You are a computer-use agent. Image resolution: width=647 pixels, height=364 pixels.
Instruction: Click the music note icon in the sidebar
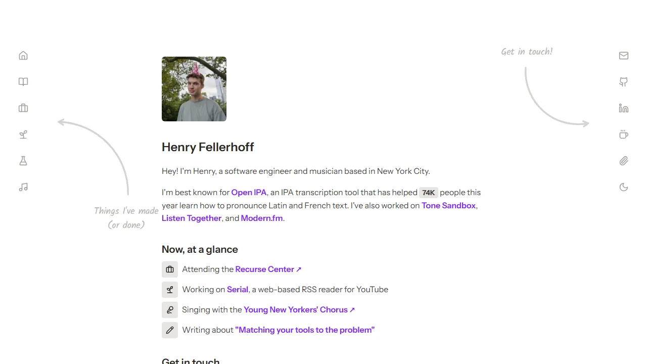point(23,187)
